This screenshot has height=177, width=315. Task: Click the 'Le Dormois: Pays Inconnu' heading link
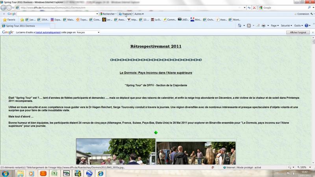156,73
